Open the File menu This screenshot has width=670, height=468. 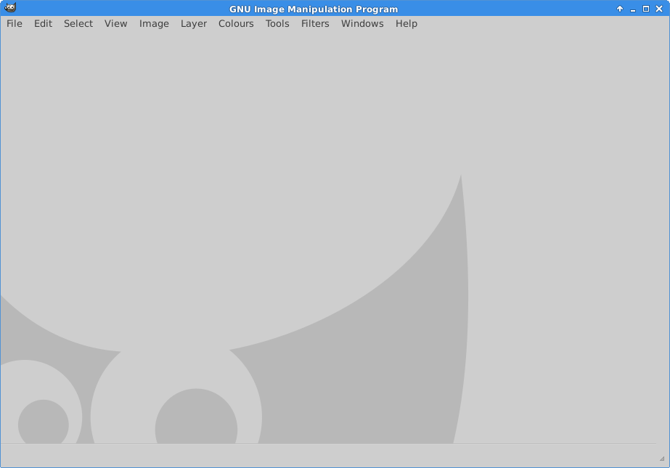[x=14, y=23]
